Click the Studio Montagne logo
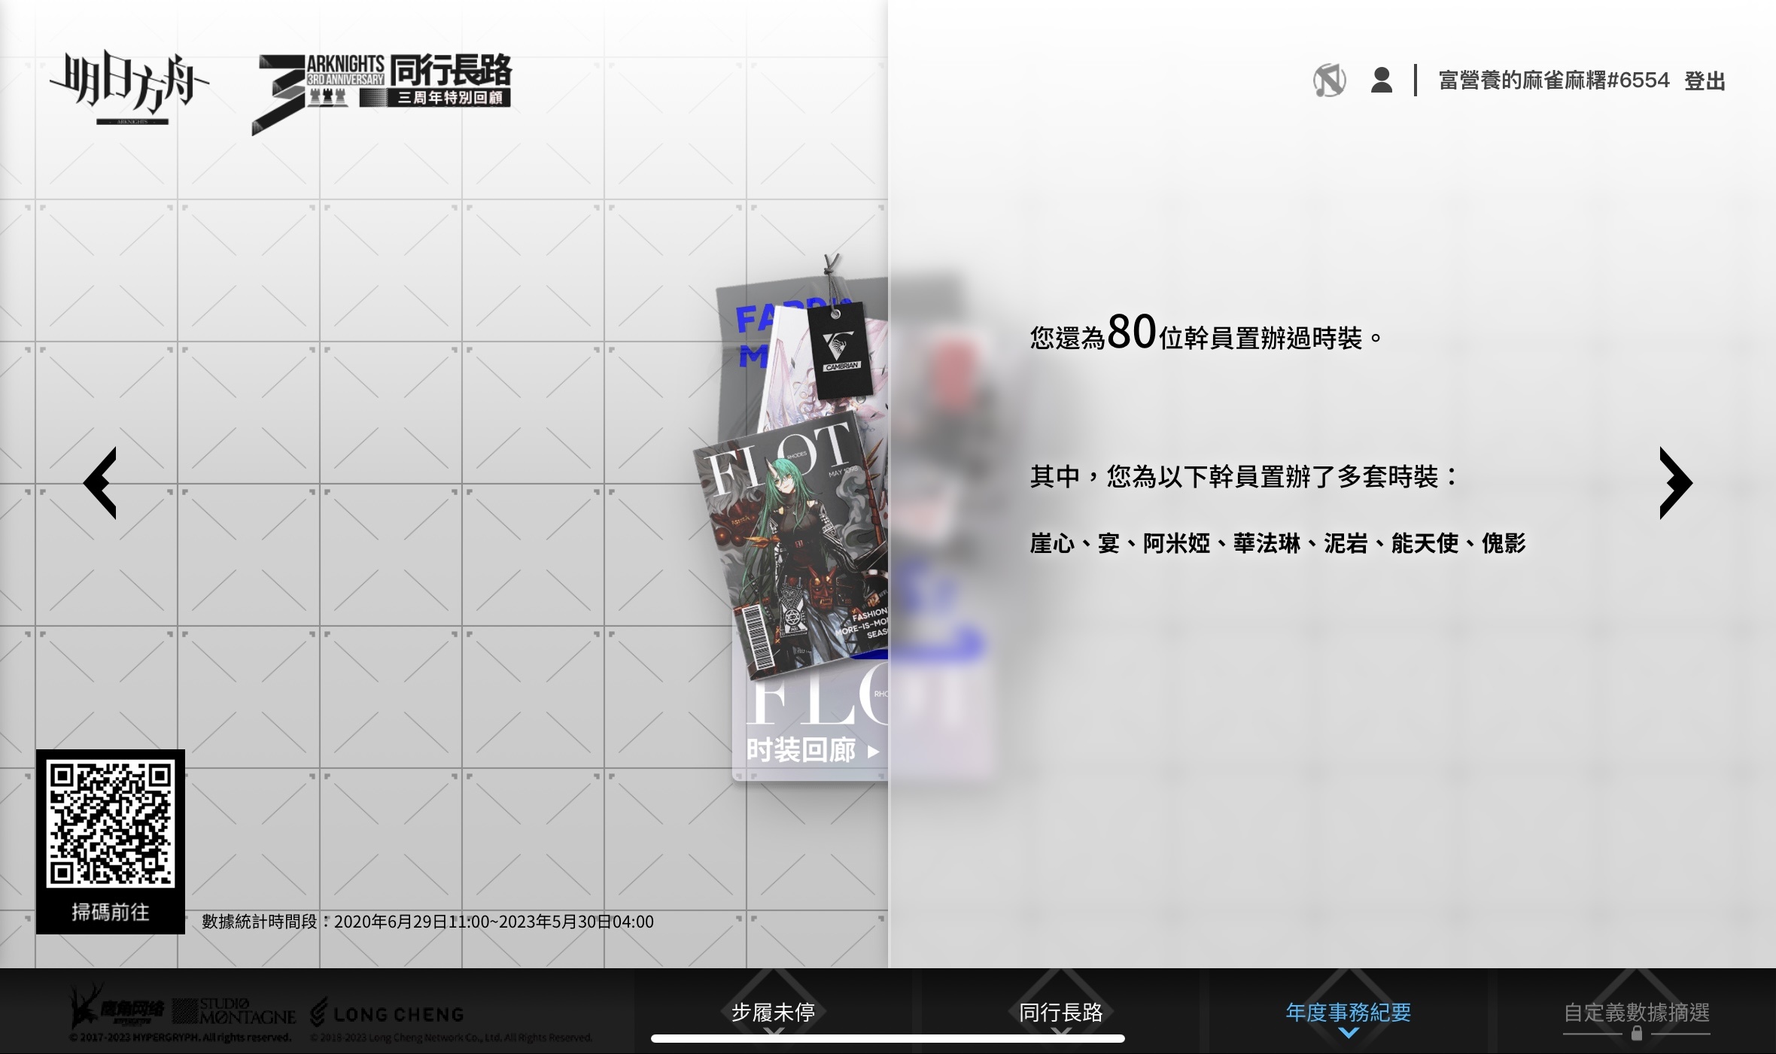 234,1011
